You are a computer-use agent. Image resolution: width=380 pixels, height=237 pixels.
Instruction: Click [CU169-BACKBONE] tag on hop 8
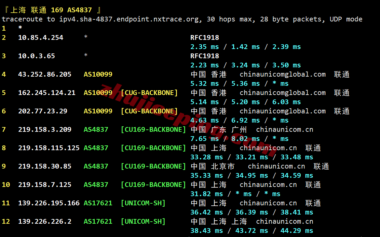coord(153,148)
